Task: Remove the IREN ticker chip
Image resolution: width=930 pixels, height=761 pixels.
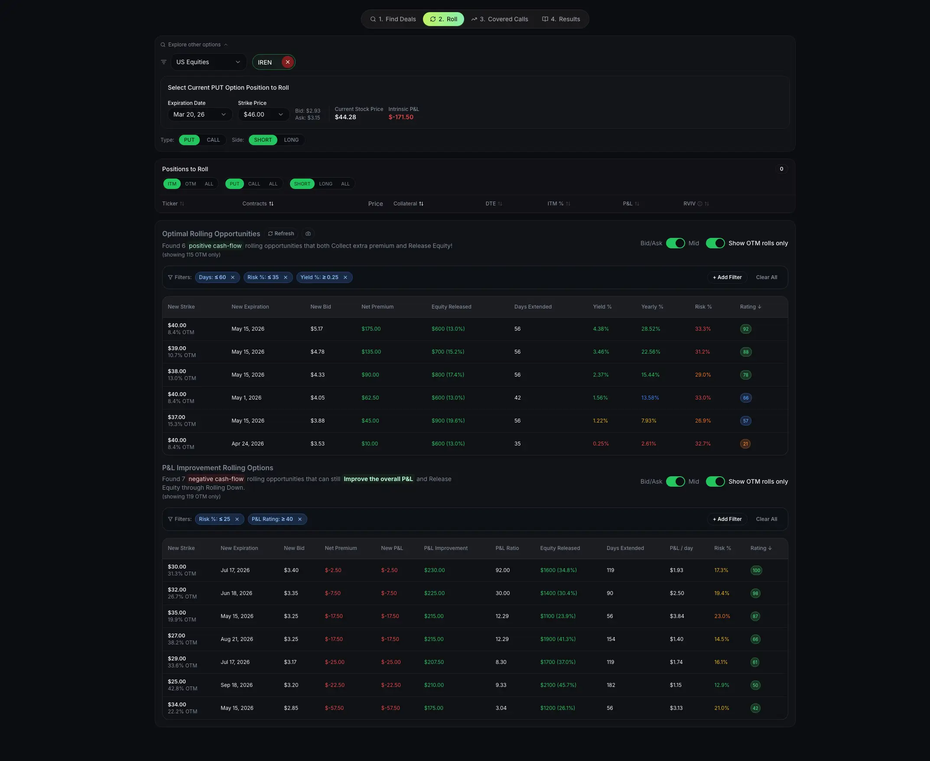Action: pyautogui.click(x=287, y=62)
